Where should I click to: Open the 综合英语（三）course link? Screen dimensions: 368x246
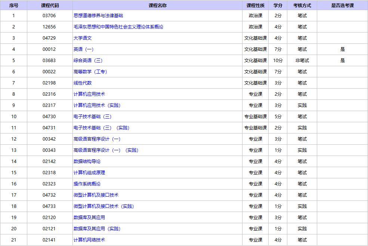(88, 61)
